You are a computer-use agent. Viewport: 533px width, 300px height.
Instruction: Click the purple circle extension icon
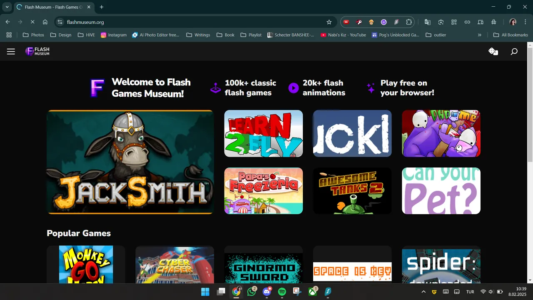coord(384,22)
